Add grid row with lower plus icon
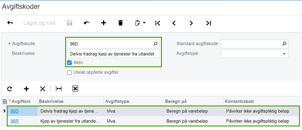 [x=26, y=89]
